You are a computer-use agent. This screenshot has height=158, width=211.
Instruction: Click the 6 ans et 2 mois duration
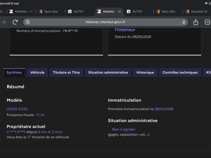[50, 132]
